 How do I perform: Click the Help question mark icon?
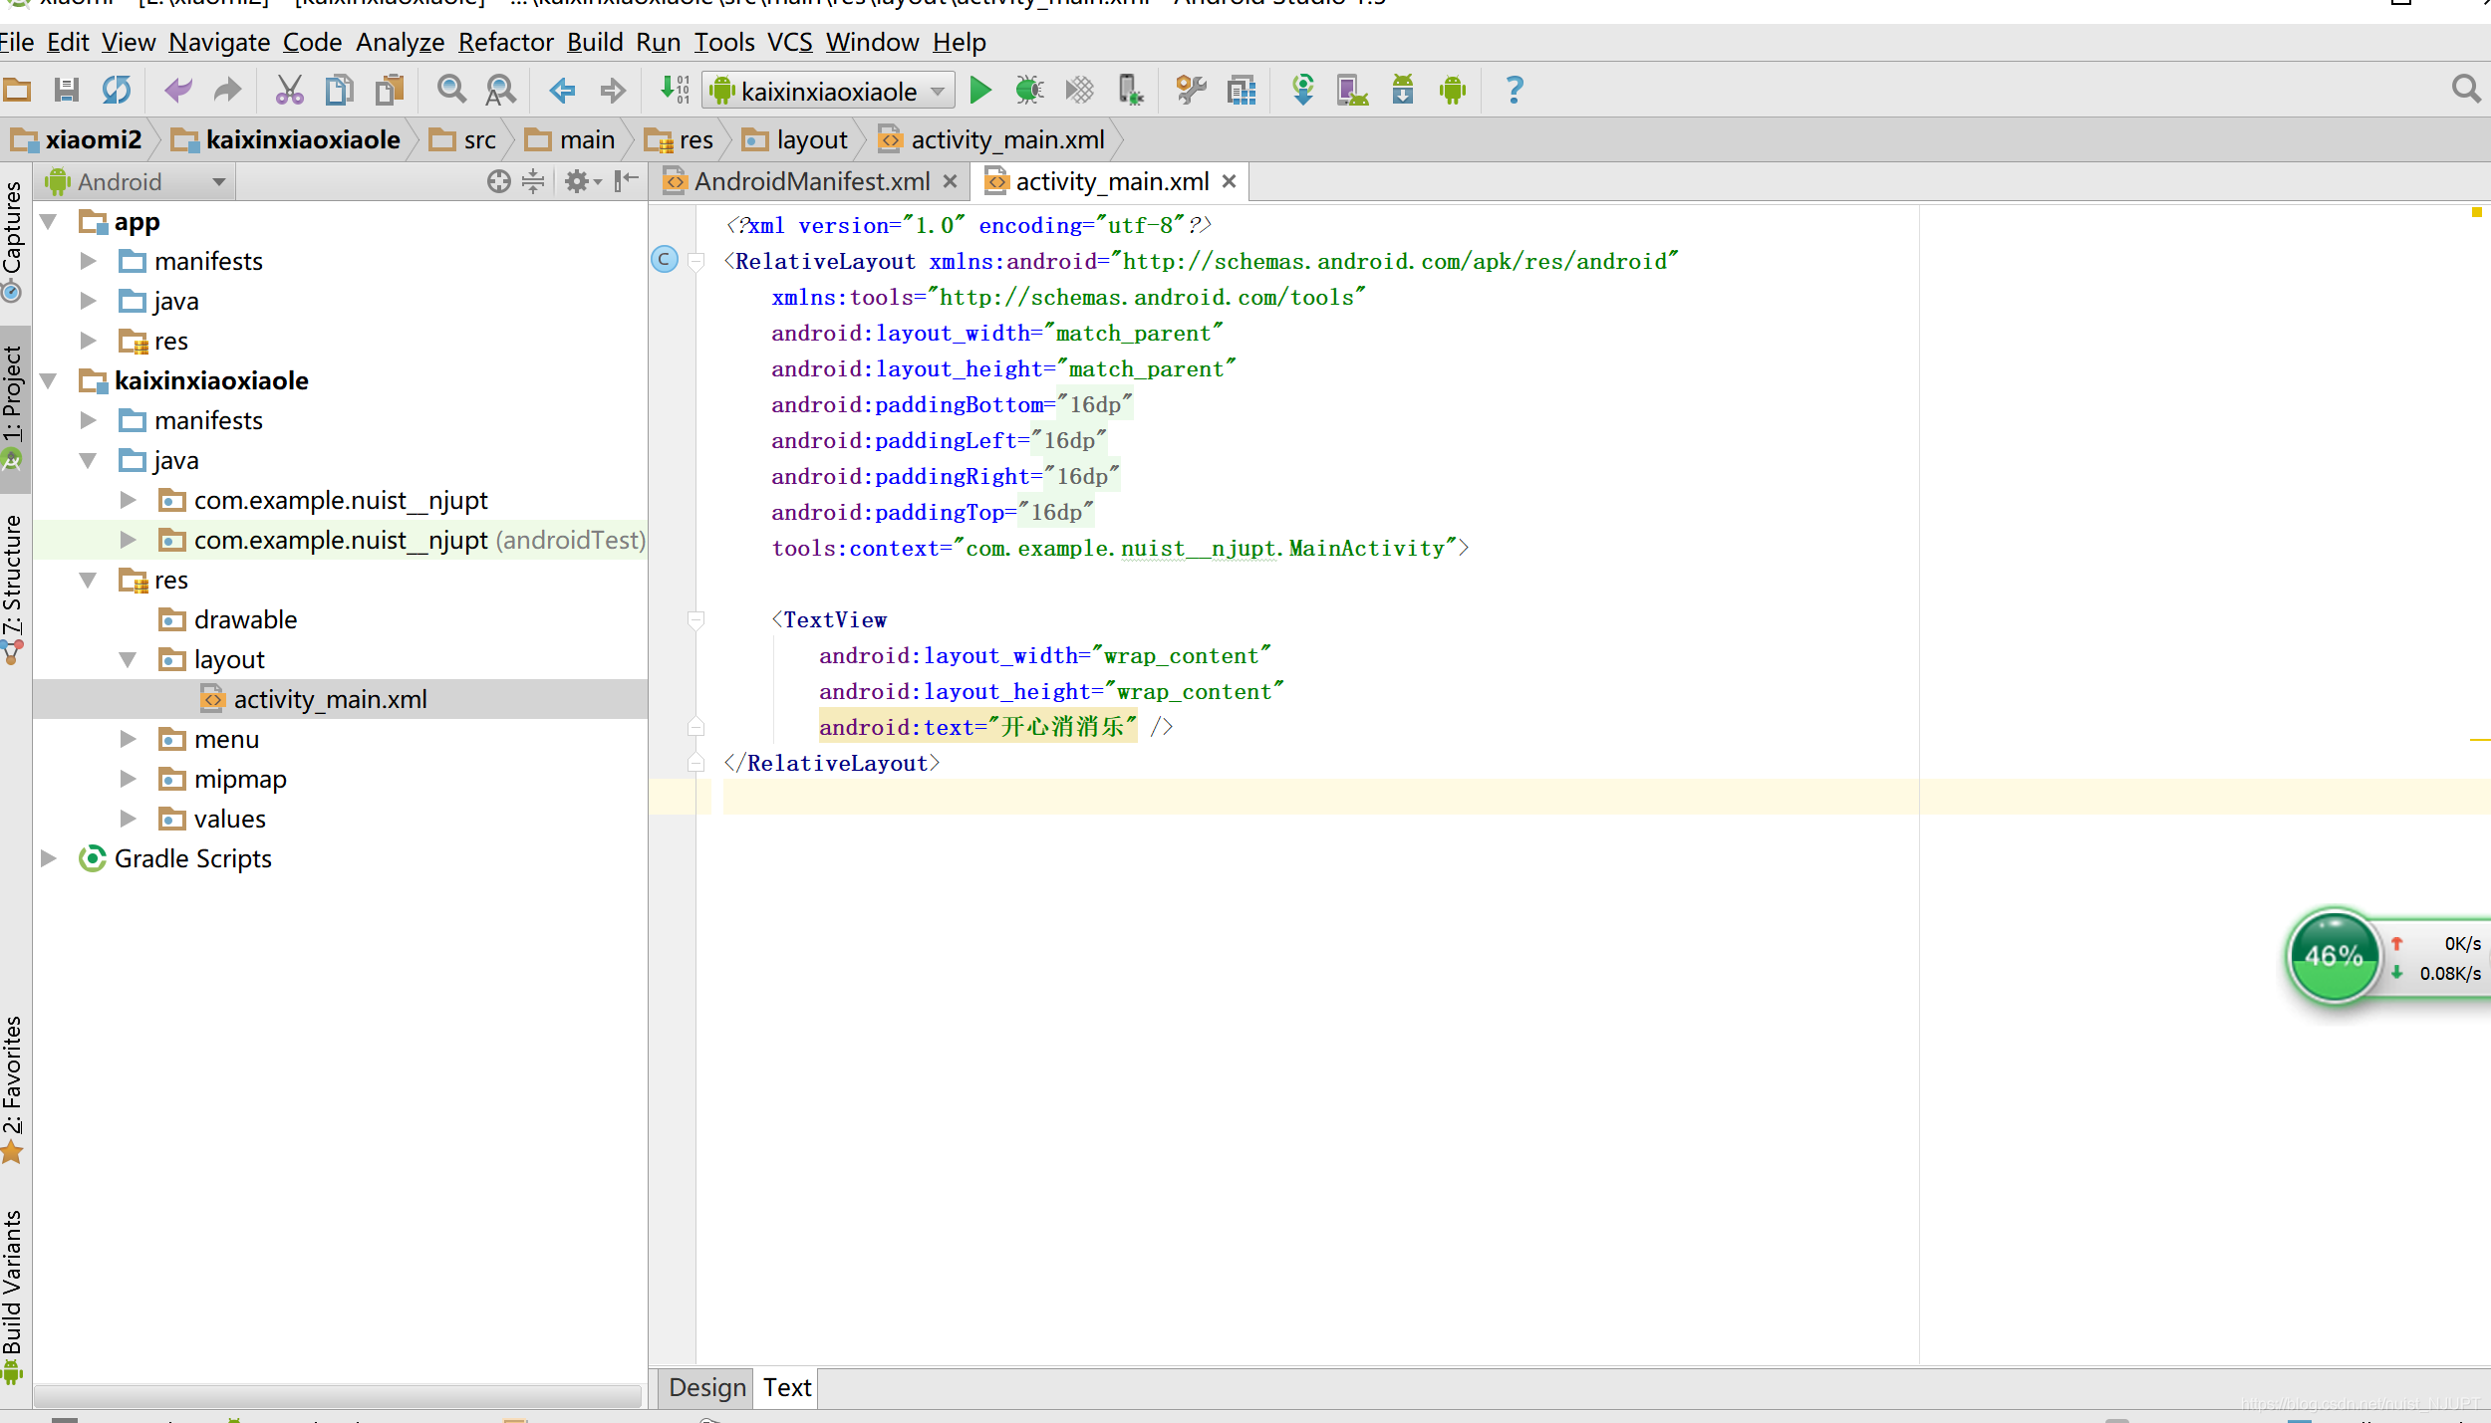point(1515,91)
